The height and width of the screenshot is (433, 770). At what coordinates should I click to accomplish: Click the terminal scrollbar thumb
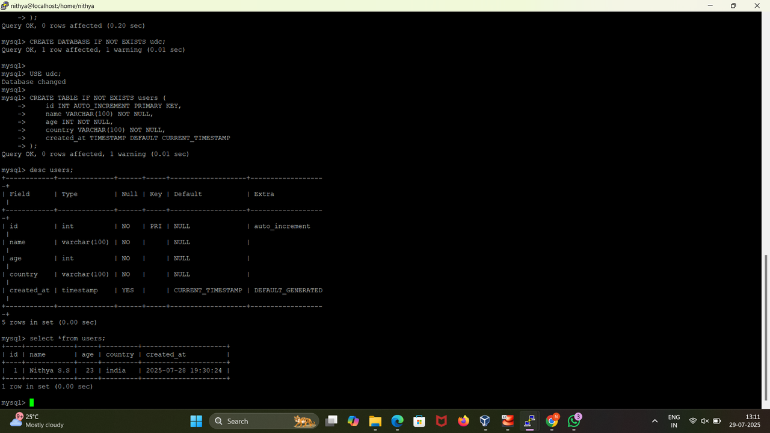[x=766, y=327]
